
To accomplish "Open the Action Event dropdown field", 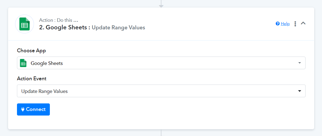I will point(161,91).
